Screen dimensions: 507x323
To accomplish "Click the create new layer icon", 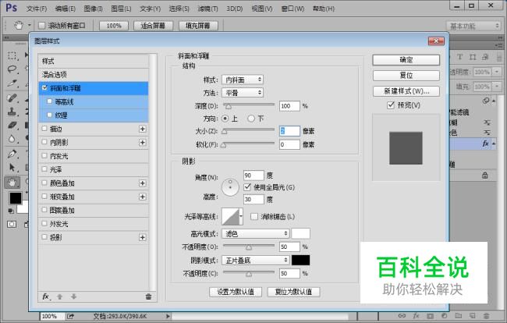I will (473, 316).
